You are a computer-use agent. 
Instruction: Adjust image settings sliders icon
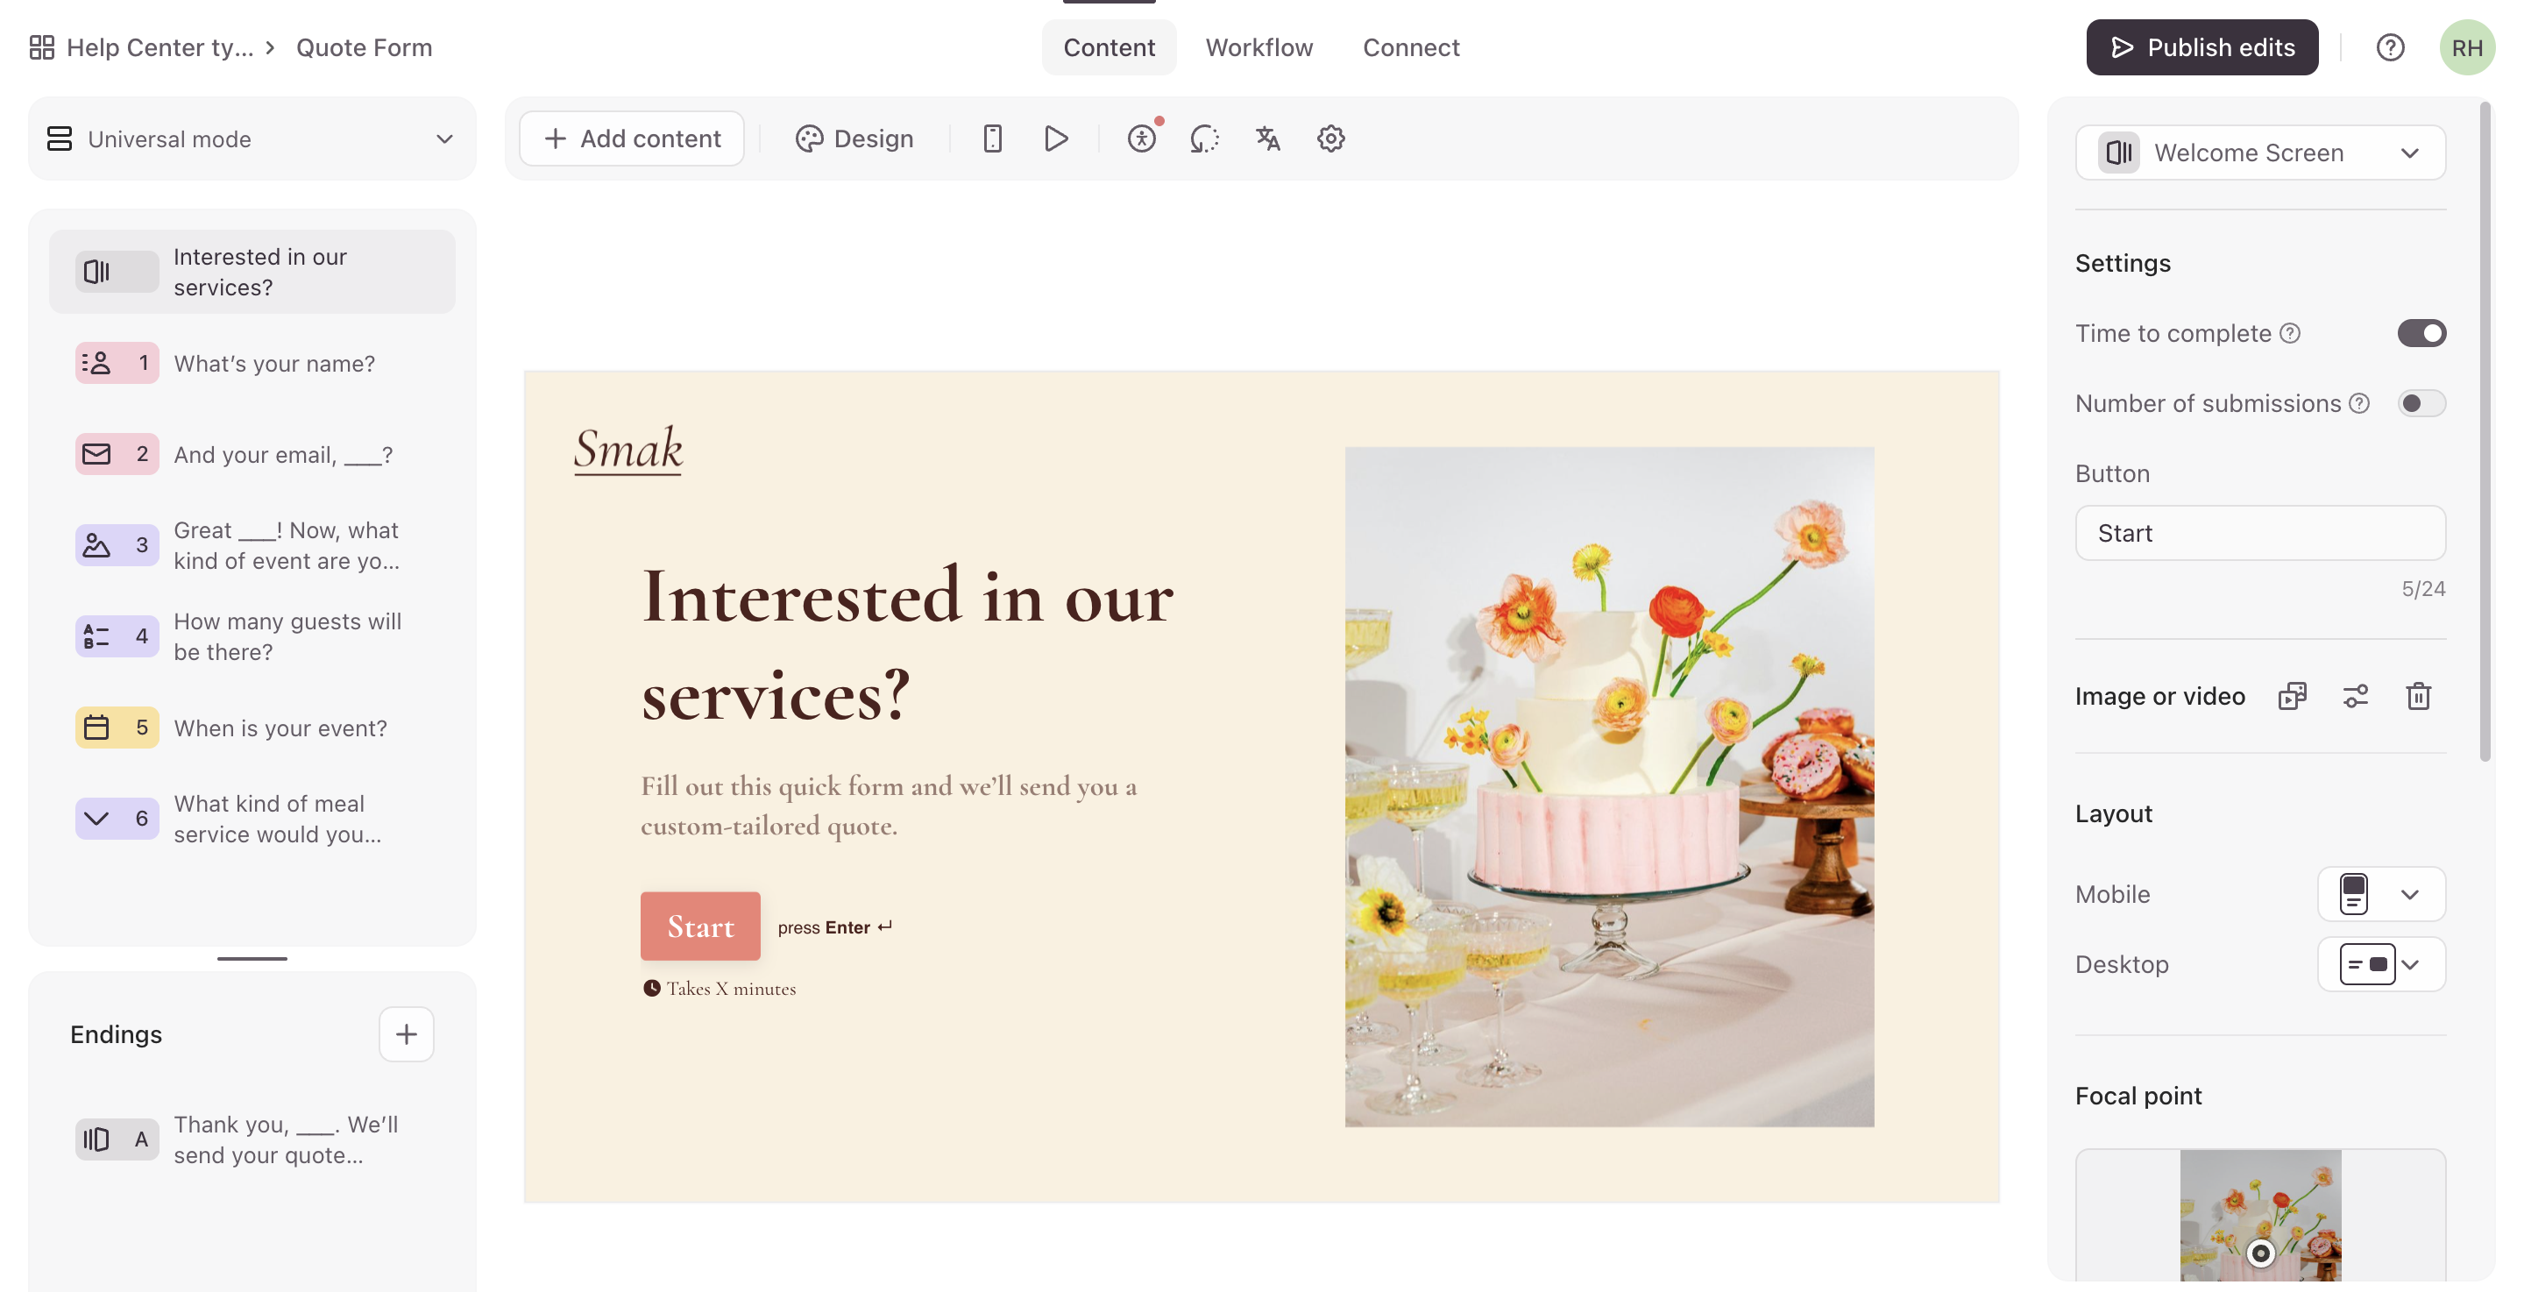(2355, 696)
